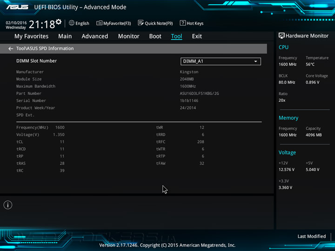335x251 pixels.
Task: Click the Memory heading in Hardware Monitor
Action: click(x=288, y=118)
